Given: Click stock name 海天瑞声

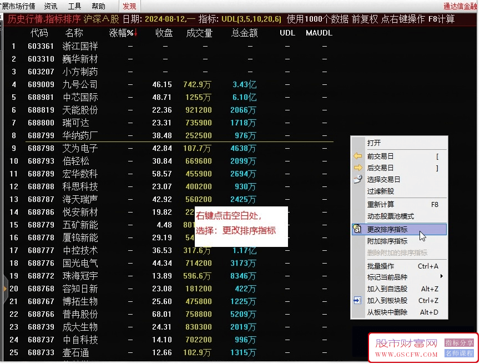Looking at the screenshot, I should point(80,199).
